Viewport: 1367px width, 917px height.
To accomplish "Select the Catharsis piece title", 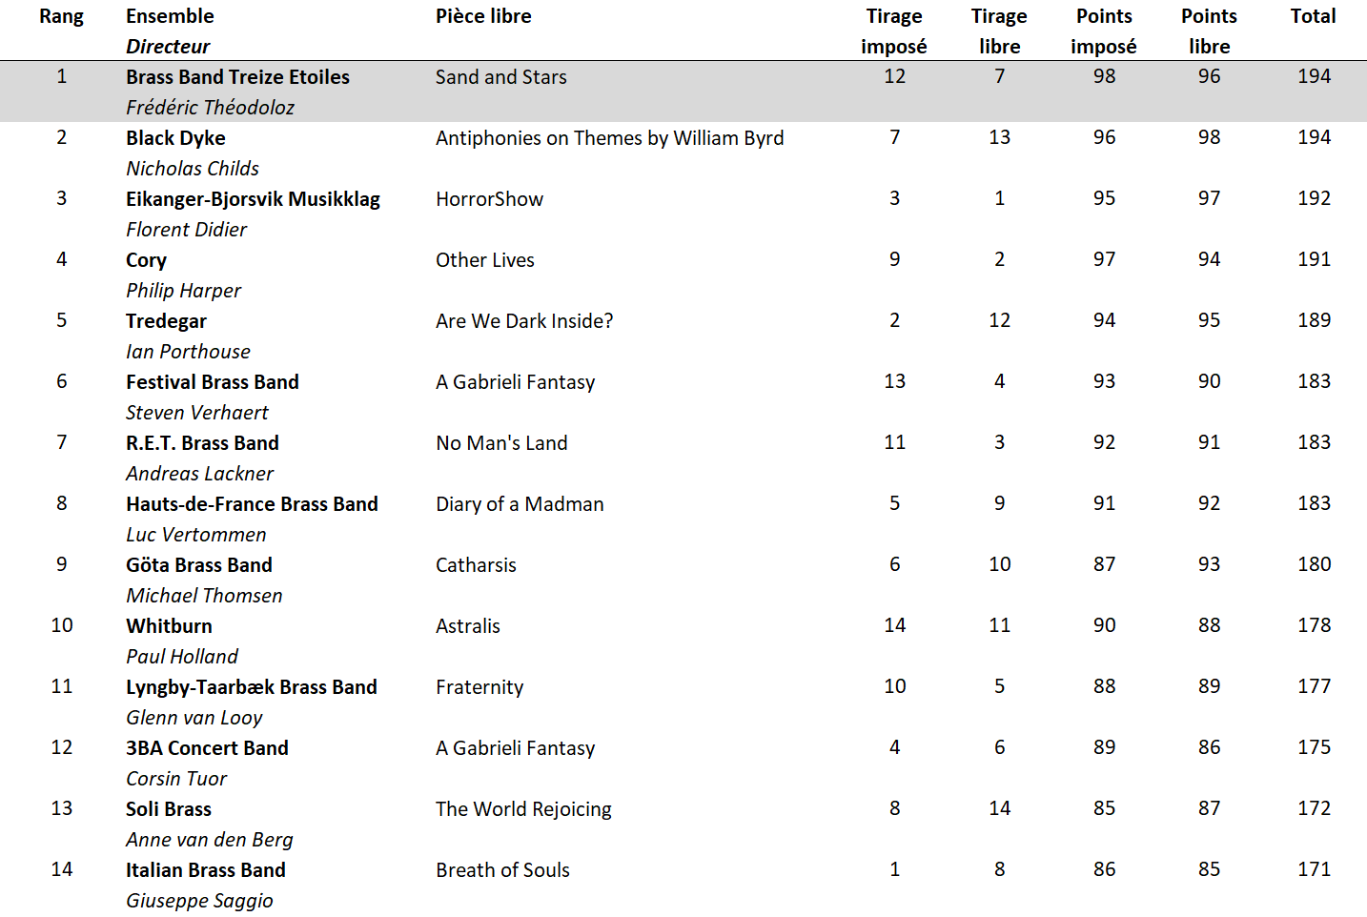I will pos(476,565).
